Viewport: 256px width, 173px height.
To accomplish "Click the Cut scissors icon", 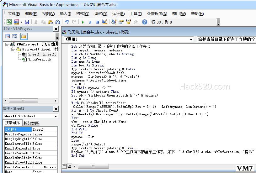I will tap(36, 22).
